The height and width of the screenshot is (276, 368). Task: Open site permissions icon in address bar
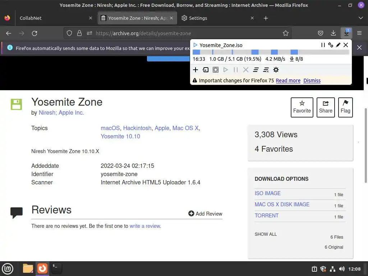pyautogui.click(x=89, y=33)
